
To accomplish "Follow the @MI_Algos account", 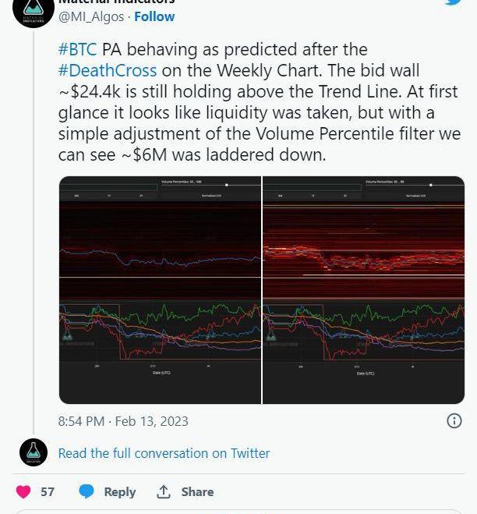I will click(x=154, y=16).
